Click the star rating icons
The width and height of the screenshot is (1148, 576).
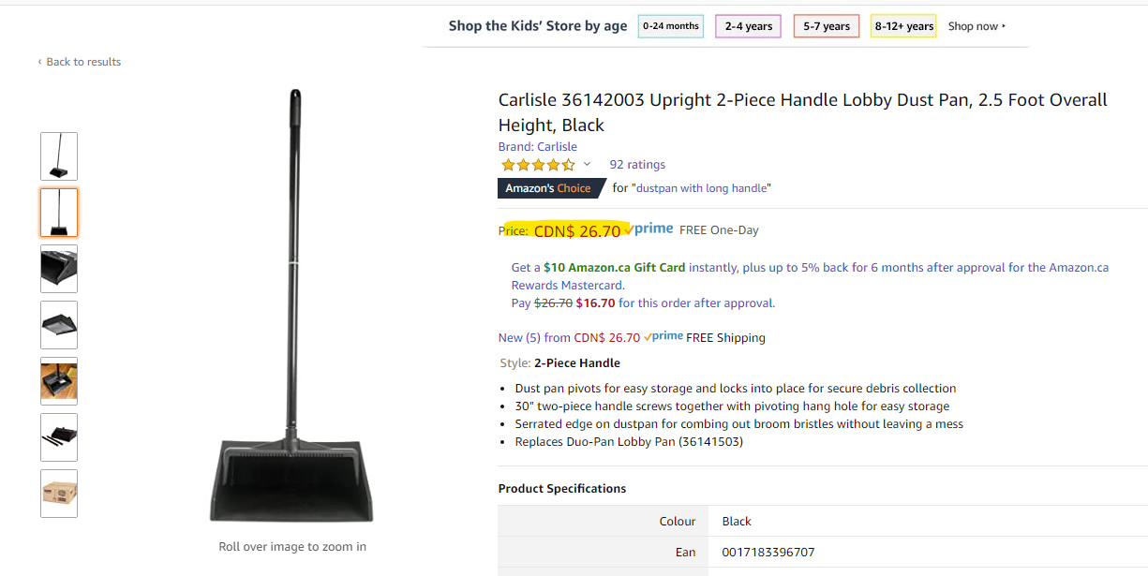coord(538,165)
